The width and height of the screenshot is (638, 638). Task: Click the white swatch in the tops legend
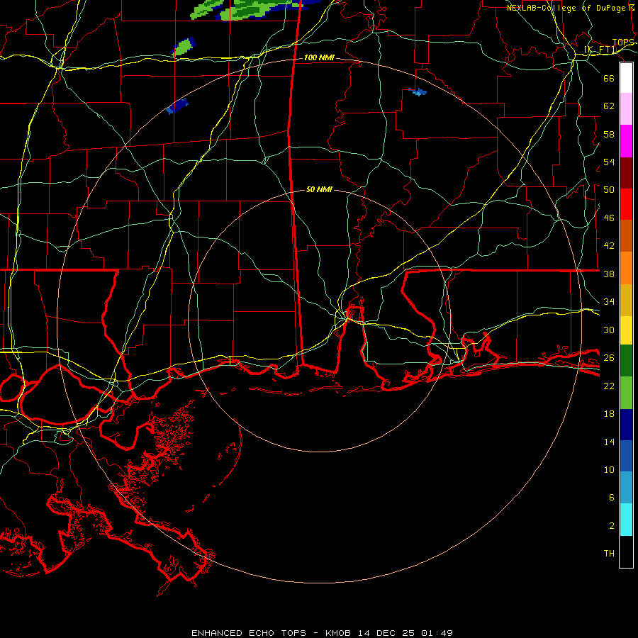pos(626,78)
